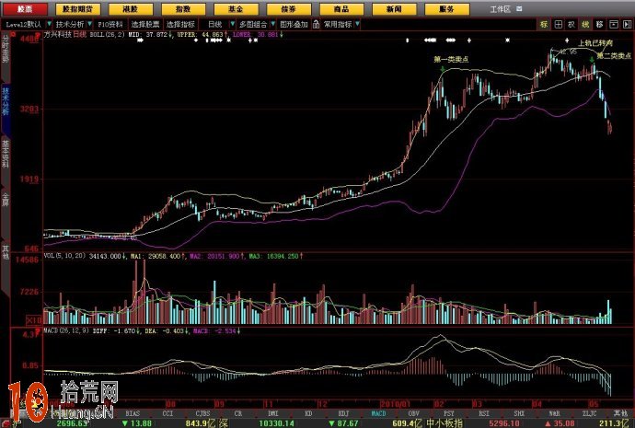Switch bottom indicator to W&R
The height and width of the screenshot is (428, 635).
554,413
